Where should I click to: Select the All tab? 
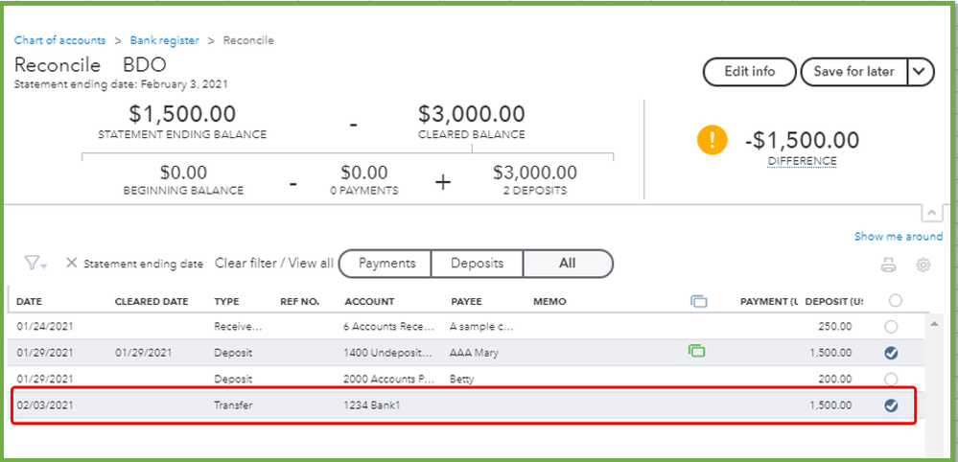568,264
